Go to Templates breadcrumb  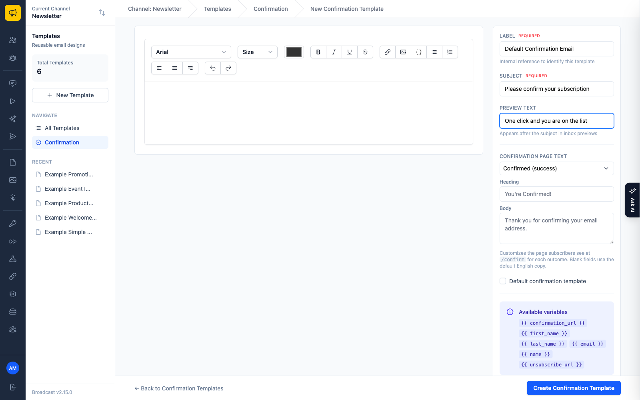[218, 9]
